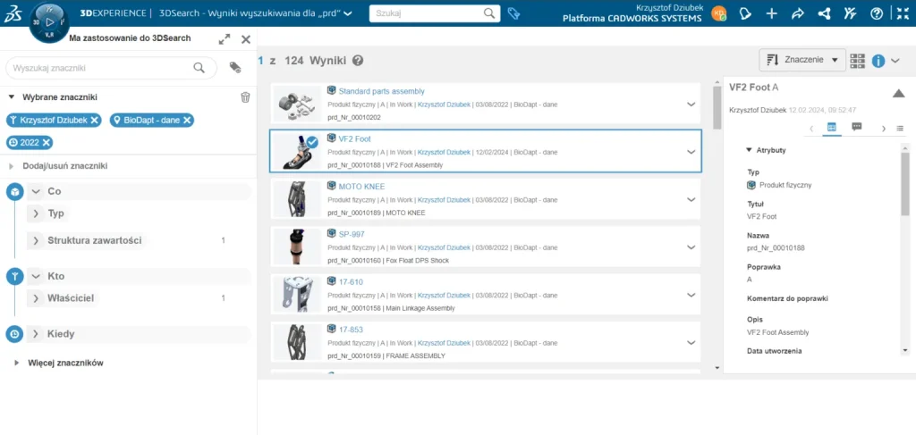Click the tag icon beside tag search
This screenshot has height=435, width=916.
pyautogui.click(x=235, y=67)
